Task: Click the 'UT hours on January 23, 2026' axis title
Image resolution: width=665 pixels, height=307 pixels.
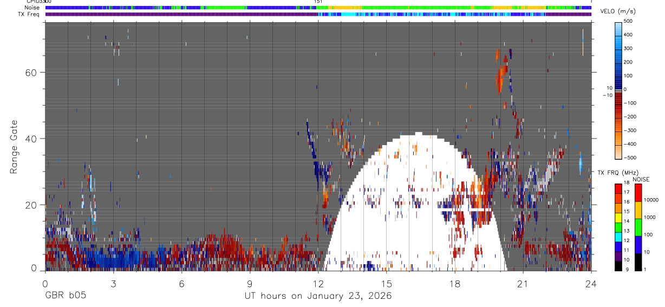Action: tap(317, 296)
